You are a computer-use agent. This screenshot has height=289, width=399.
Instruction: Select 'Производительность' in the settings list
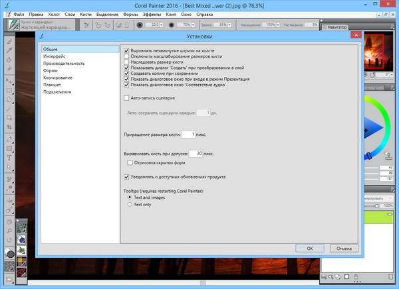(65, 64)
